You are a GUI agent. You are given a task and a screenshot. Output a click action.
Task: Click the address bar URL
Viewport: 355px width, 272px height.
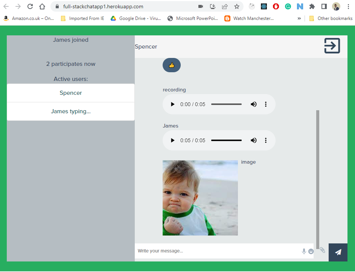(103, 6)
